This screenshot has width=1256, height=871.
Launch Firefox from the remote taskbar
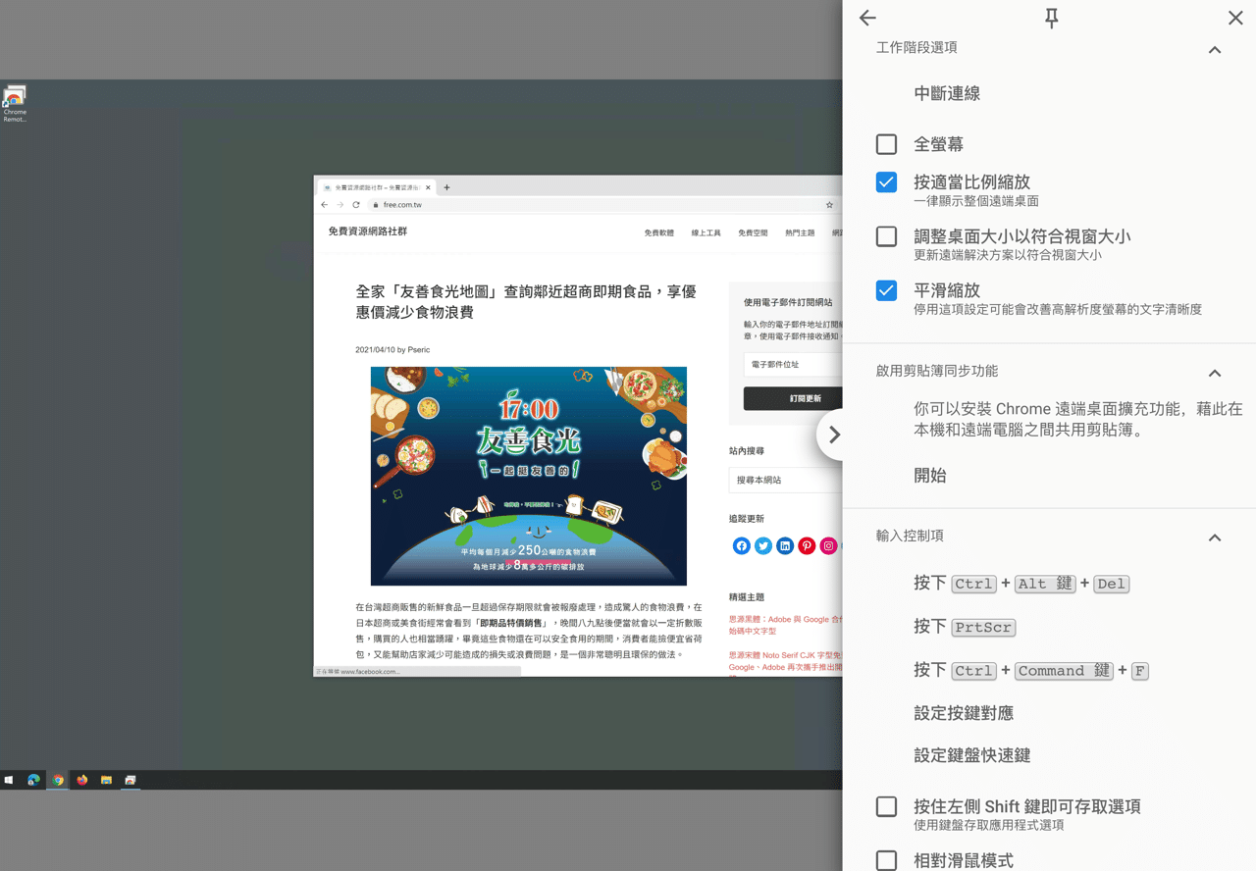tap(82, 780)
